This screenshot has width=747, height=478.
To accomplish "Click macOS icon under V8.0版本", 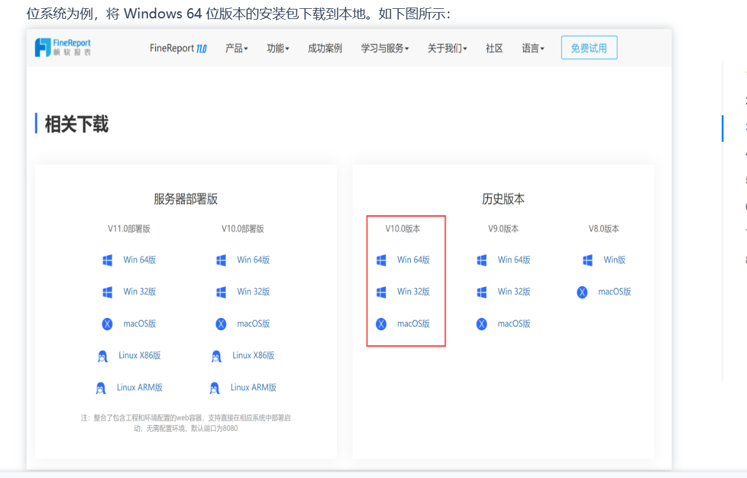I will tap(582, 292).
